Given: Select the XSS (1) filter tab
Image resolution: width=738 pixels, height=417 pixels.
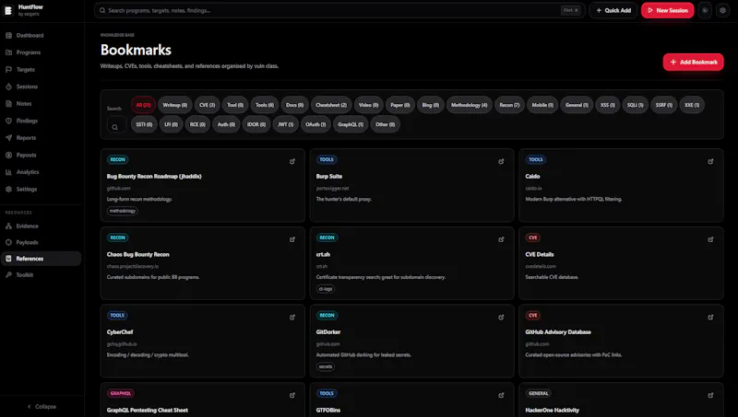Looking at the screenshot, I should [x=608, y=105].
